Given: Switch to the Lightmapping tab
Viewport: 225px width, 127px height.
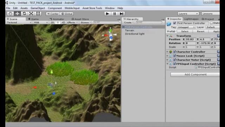Looking at the screenshot, I should (191, 19).
